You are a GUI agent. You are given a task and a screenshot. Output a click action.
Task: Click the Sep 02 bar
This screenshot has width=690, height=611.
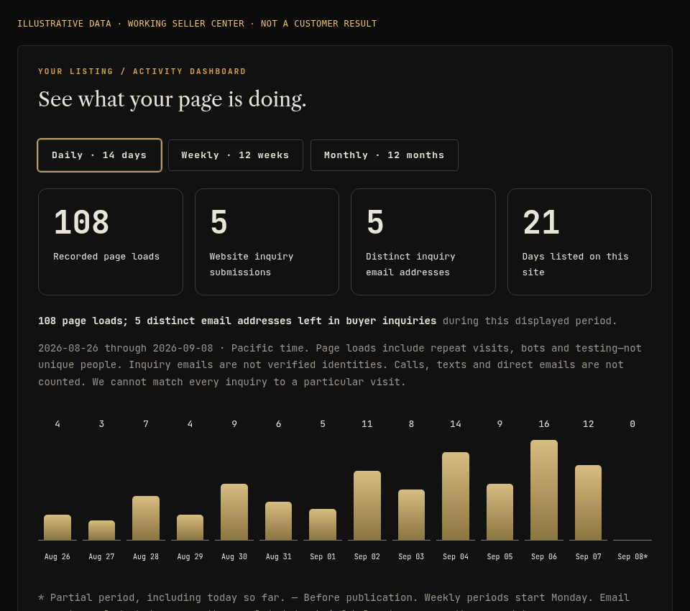click(367, 505)
